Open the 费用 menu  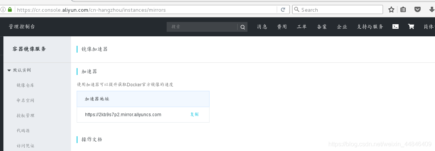click(x=282, y=27)
